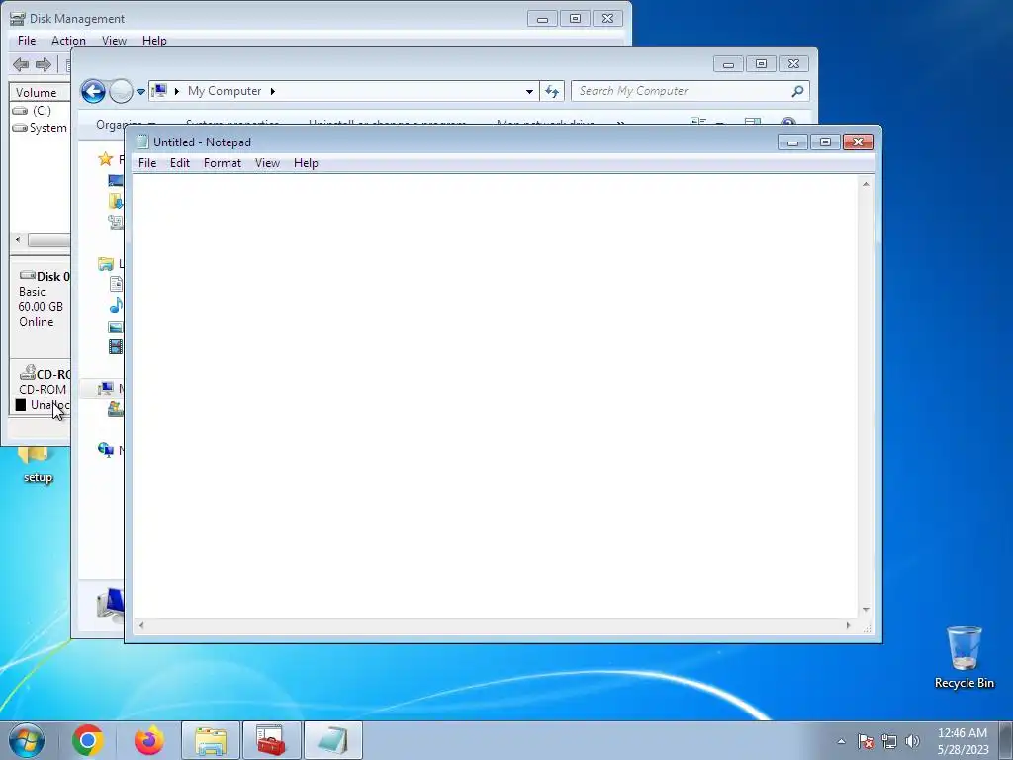This screenshot has width=1013, height=760.
Task: Select the System volume row in Disk Management
Action: (40, 128)
